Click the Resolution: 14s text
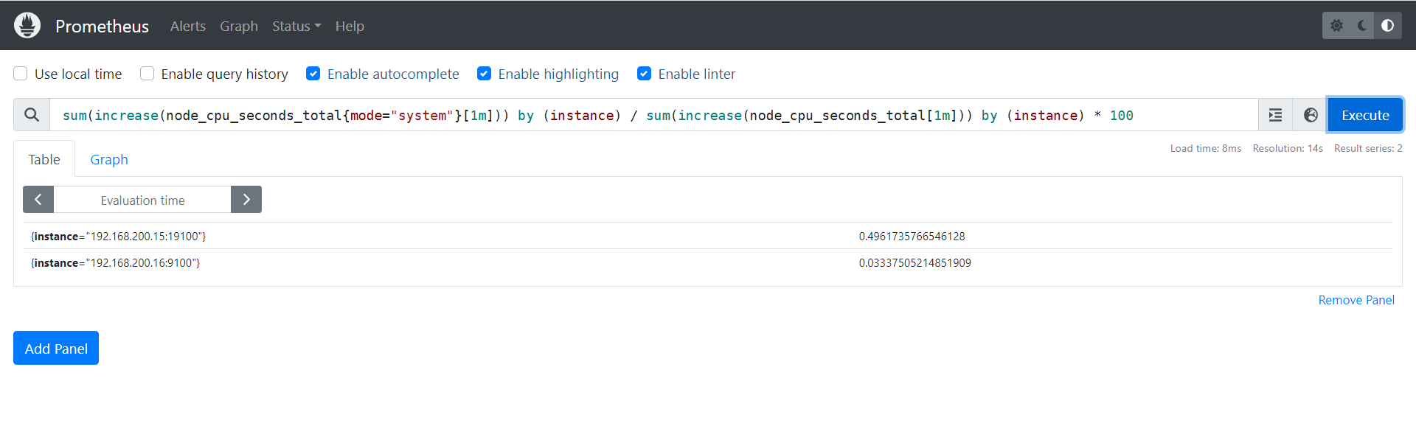The width and height of the screenshot is (1416, 423). (1288, 148)
